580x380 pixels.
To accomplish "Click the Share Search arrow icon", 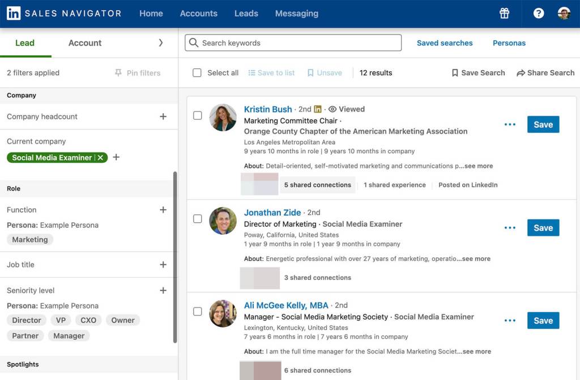I will point(521,73).
